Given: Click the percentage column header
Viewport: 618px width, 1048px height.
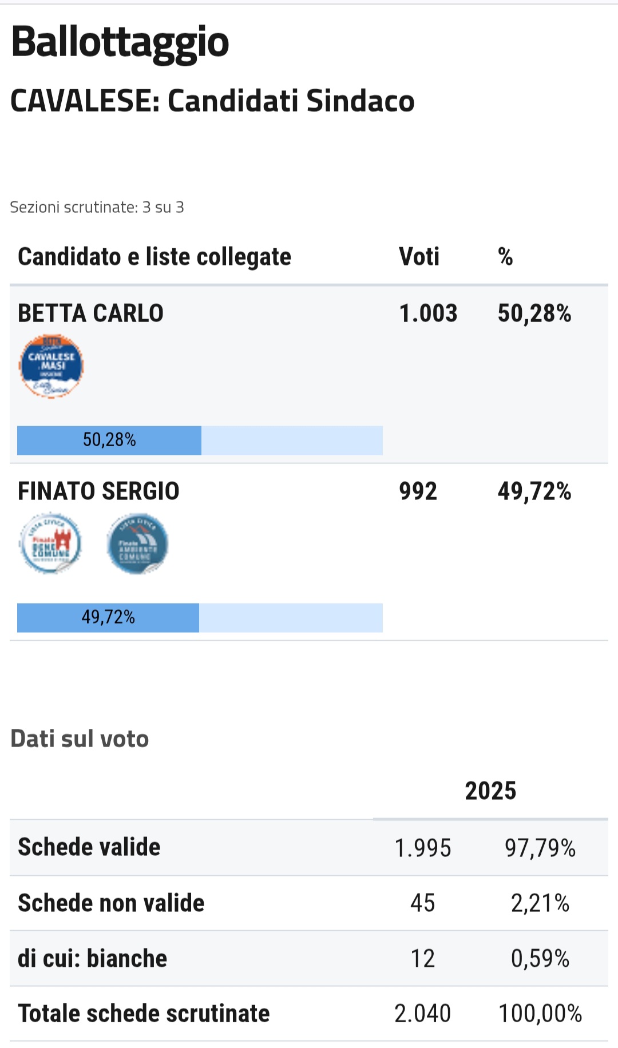Looking at the screenshot, I should pyautogui.click(x=505, y=257).
